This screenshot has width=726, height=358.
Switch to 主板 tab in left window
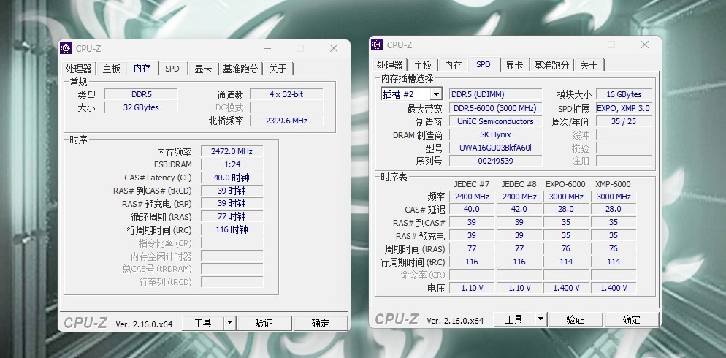111,69
